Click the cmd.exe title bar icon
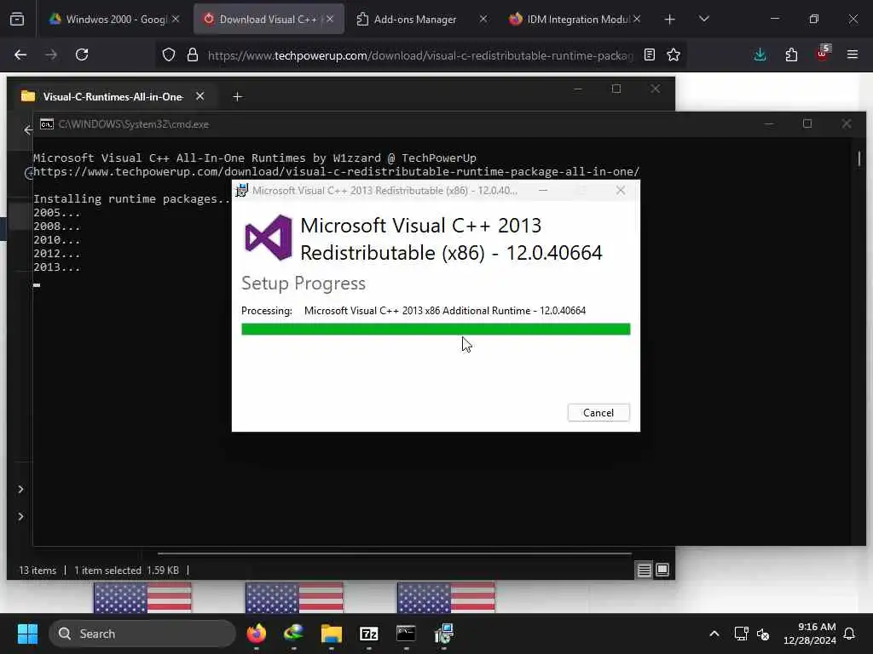This screenshot has height=654, width=873. [47, 124]
